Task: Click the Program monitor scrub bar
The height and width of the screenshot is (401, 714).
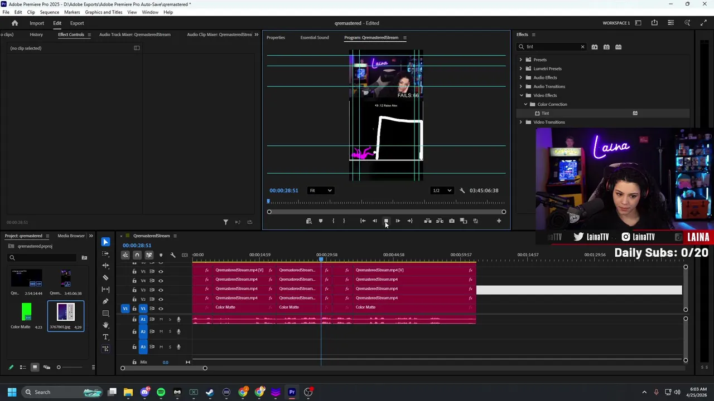Action: [386, 202]
